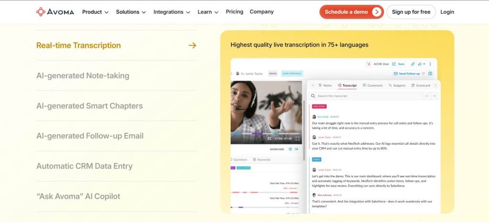Viewport: 489px width, 222px height.
Task: Open the Integrations dropdown menu
Action: [171, 12]
